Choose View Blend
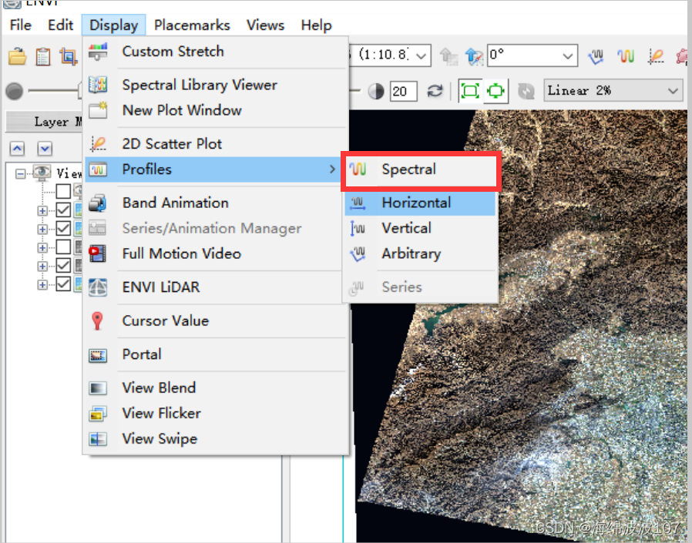The width and height of the screenshot is (692, 543). (x=215, y=387)
